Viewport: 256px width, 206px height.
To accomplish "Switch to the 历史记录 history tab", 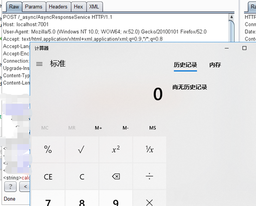I will [185, 65].
